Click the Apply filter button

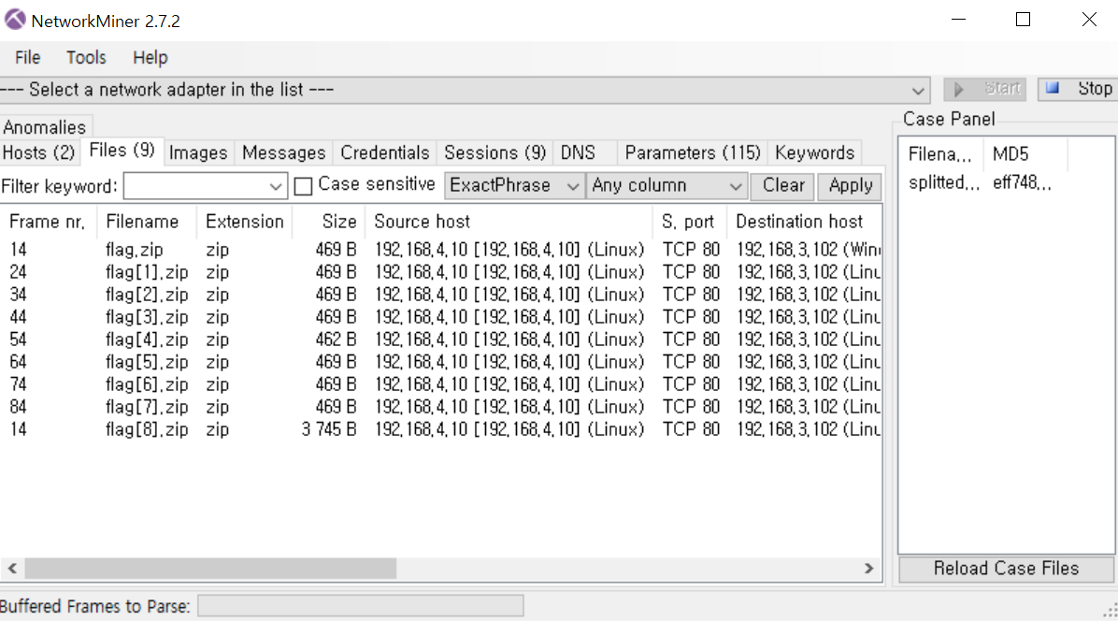tap(850, 186)
